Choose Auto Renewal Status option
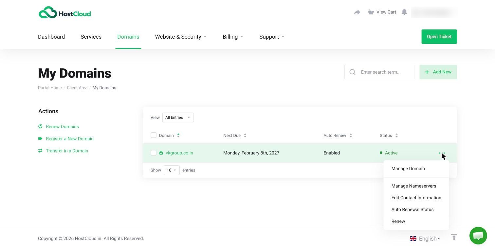The height and width of the screenshot is (251, 495). [412, 209]
